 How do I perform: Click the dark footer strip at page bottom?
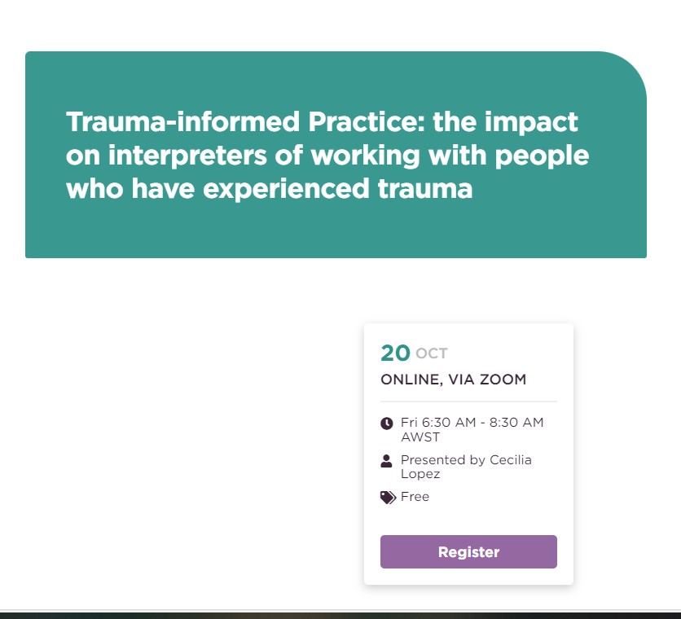point(340,615)
